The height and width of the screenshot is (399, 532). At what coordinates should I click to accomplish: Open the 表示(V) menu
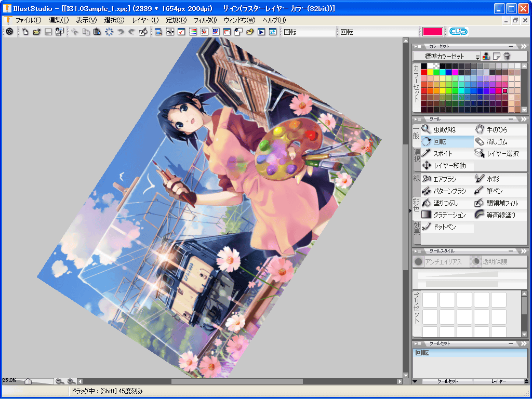(x=86, y=20)
